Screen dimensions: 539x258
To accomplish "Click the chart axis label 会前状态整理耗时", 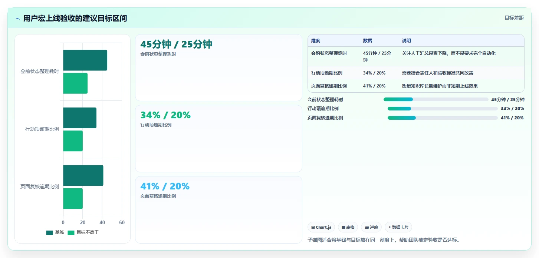I will (40, 72).
